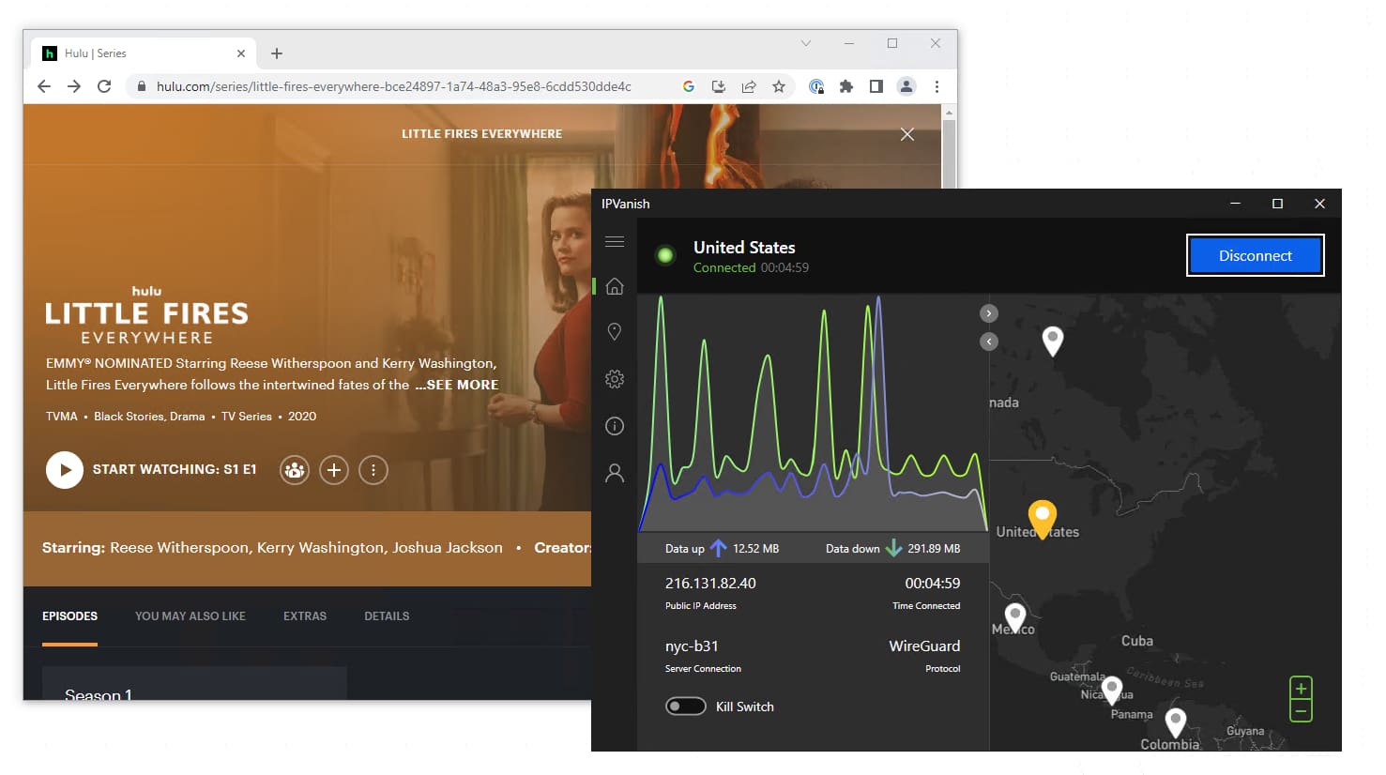Open the IPVanish account profile icon

615,472
